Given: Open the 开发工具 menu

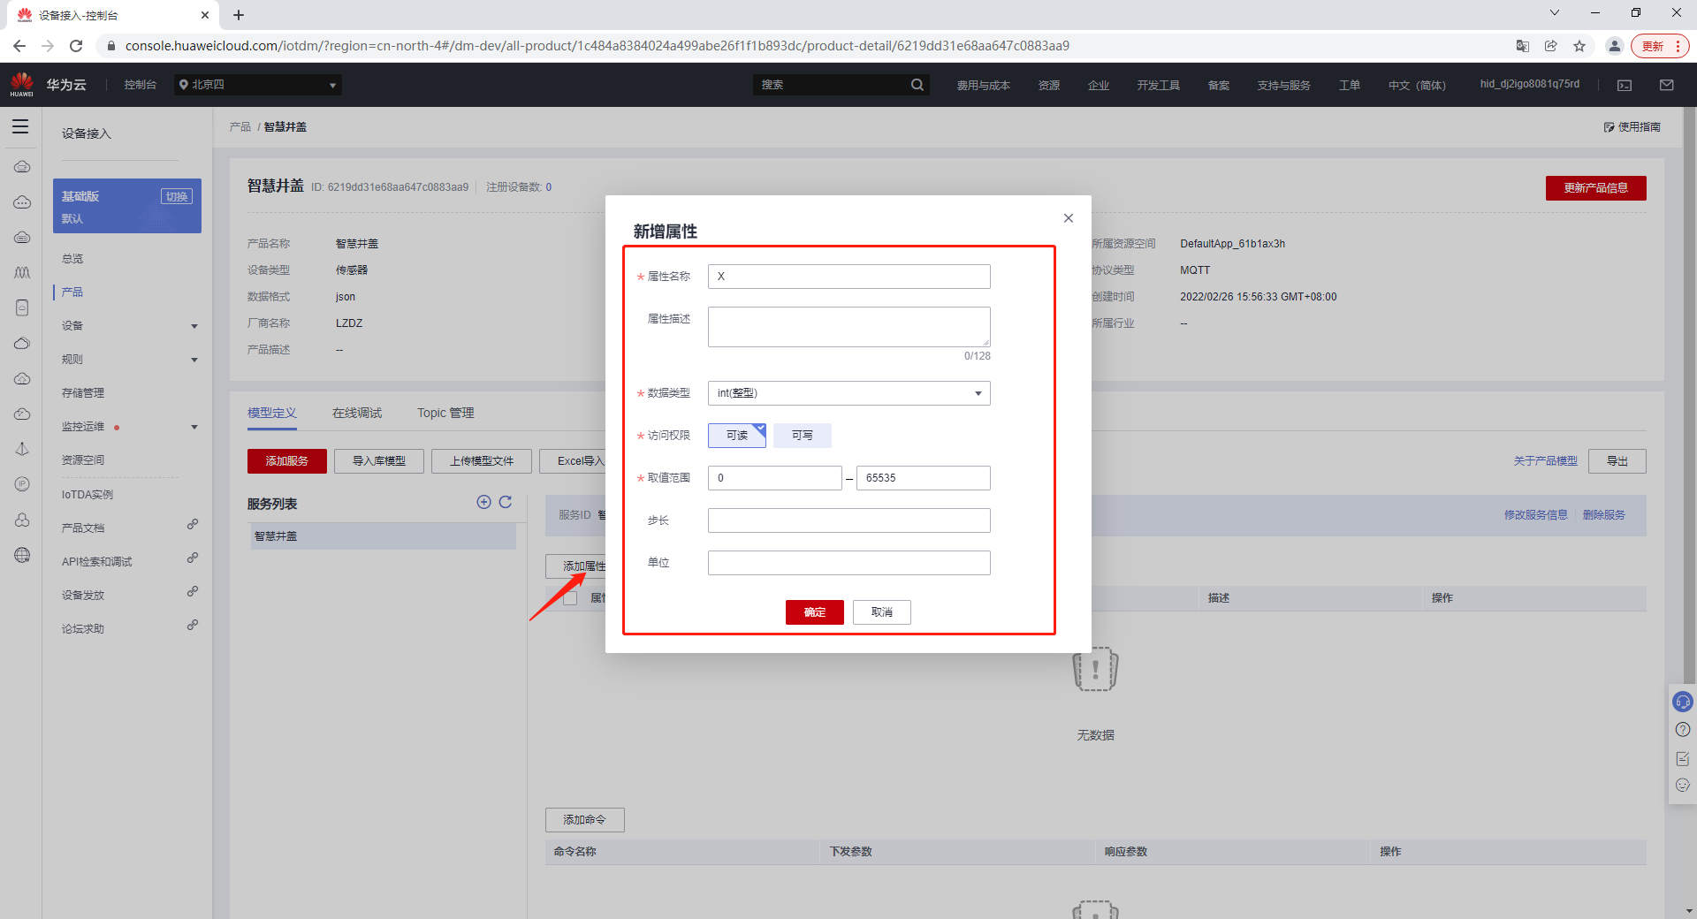Looking at the screenshot, I should (1158, 85).
